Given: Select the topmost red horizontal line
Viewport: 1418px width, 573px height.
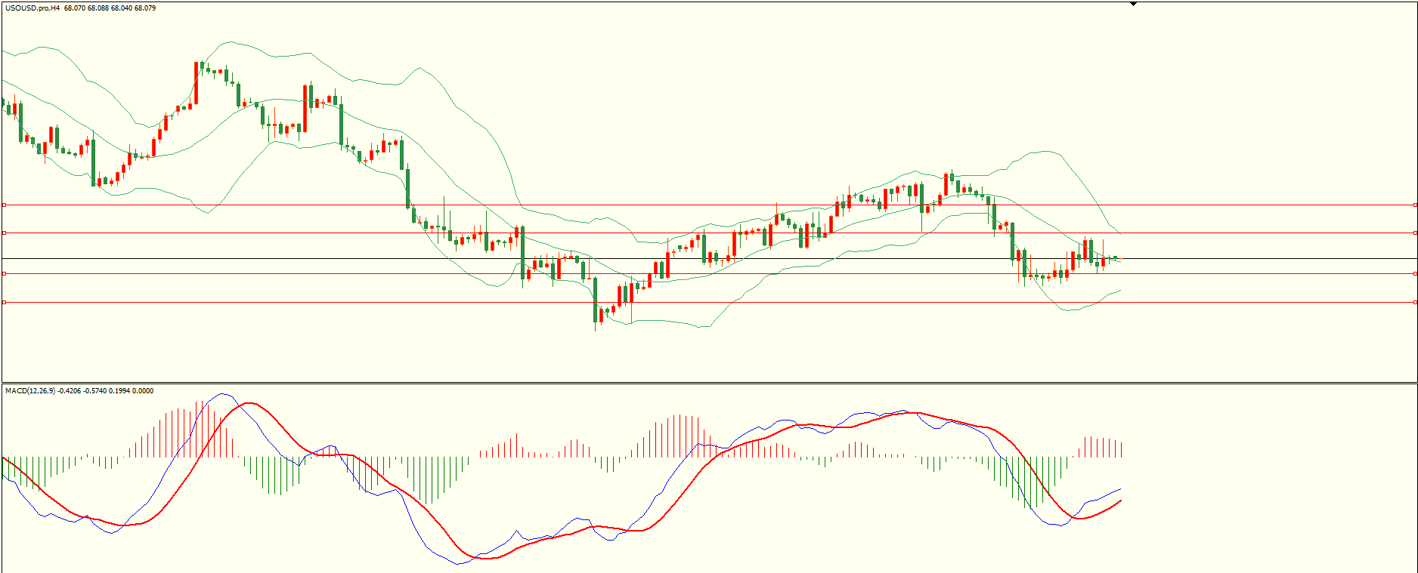Looking at the screenshot, I should click(709, 205).
